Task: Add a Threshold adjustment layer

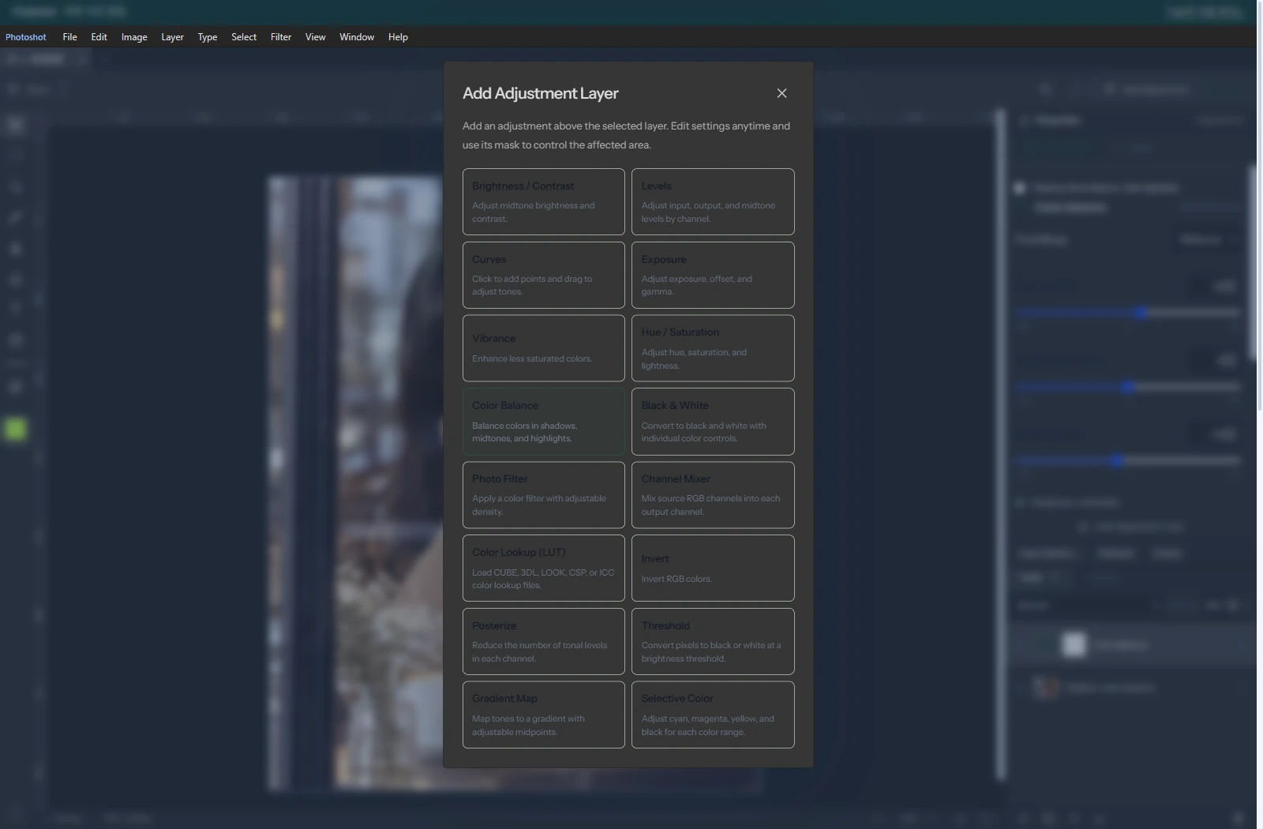Action: pos(713,641)
